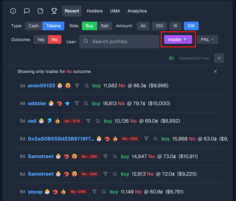This screenshot has width=236, height=201.
Task: Focus the Search profiles field
Action: click(x=119, y=42)
